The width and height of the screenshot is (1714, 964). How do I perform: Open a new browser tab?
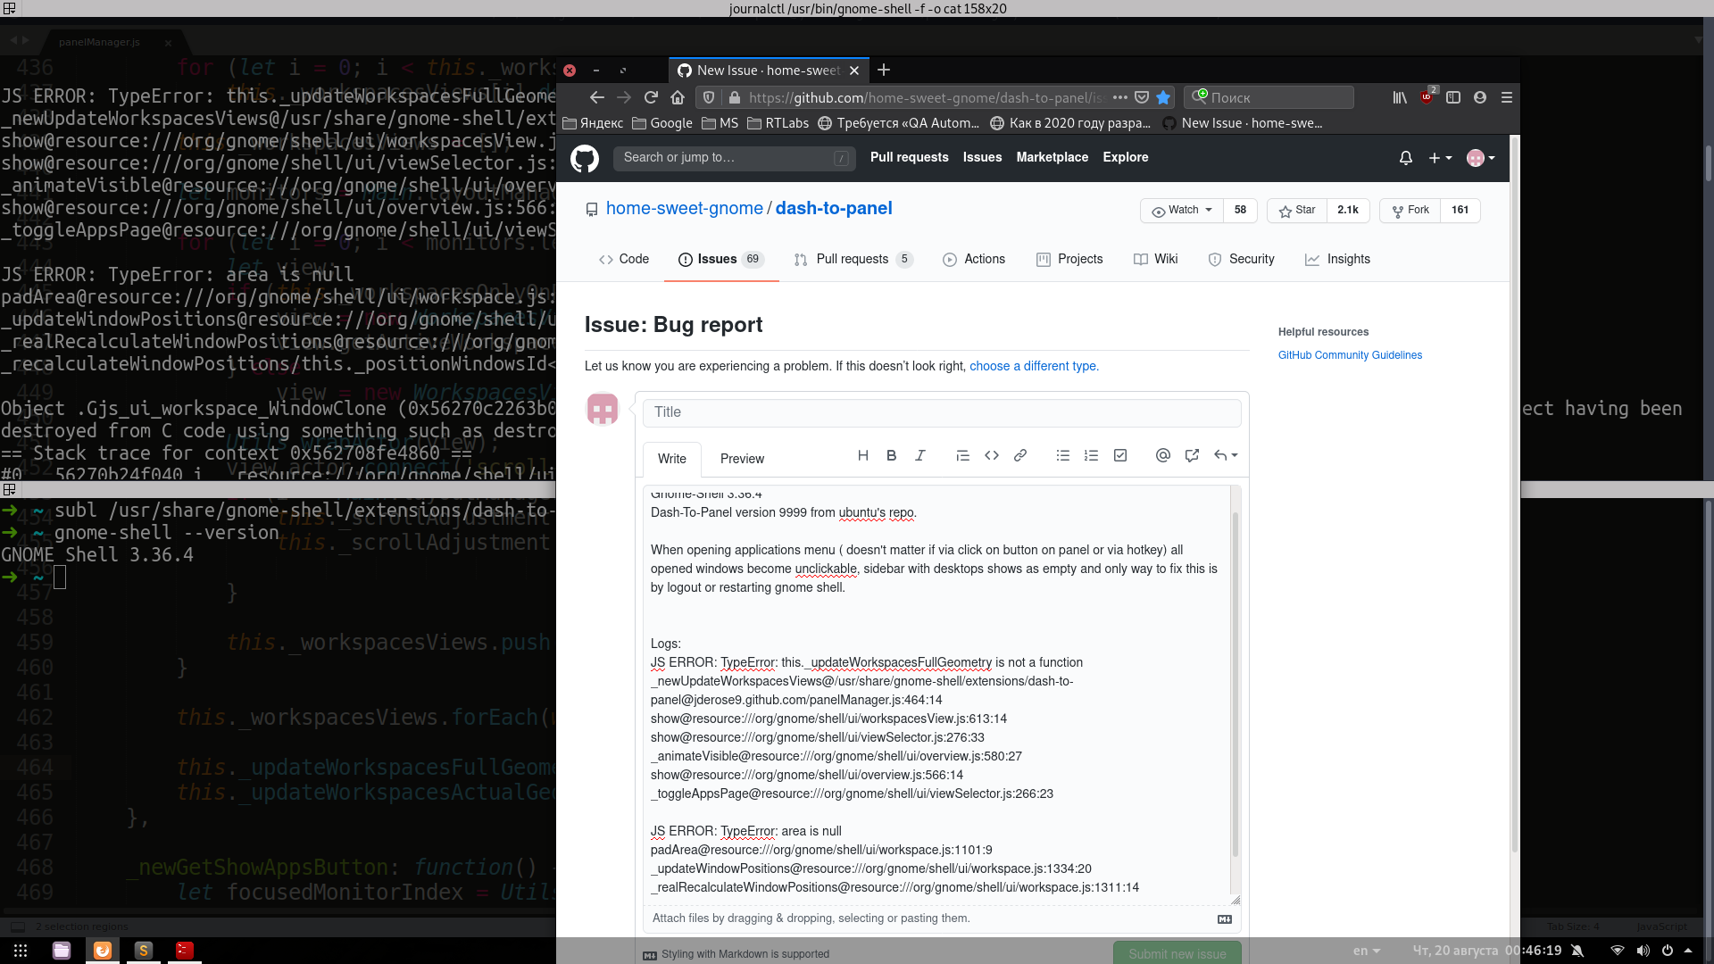[x=884, y=70]
